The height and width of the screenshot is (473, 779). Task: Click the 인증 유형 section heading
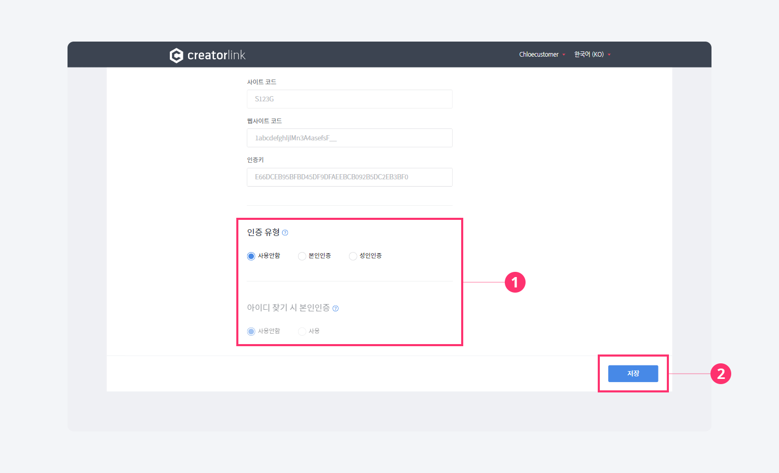pyautogui.click(x=263, y=232)
